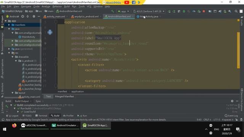Close the AndroidManifest.xml tab
The image size is (244, 137).
point(133,16)
